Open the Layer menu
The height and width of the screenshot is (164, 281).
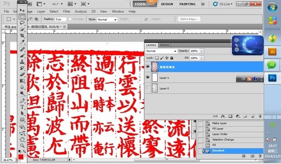(x=41, y=11)
